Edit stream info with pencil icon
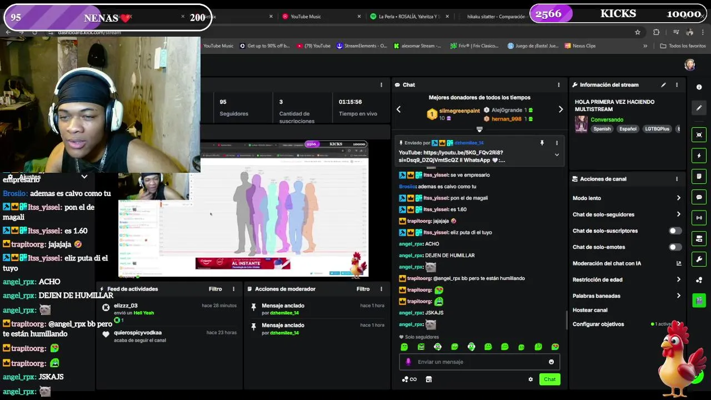This screenshot has width=711, height=400. [663, 85]
